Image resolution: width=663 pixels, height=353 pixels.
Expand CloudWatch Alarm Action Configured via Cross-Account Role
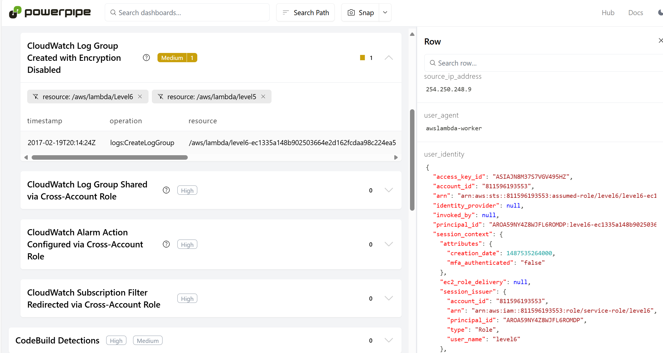pyautogui.click(x=389, y=244)
